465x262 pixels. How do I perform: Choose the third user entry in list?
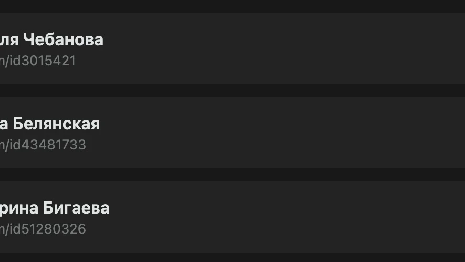(x=232, y=217)
